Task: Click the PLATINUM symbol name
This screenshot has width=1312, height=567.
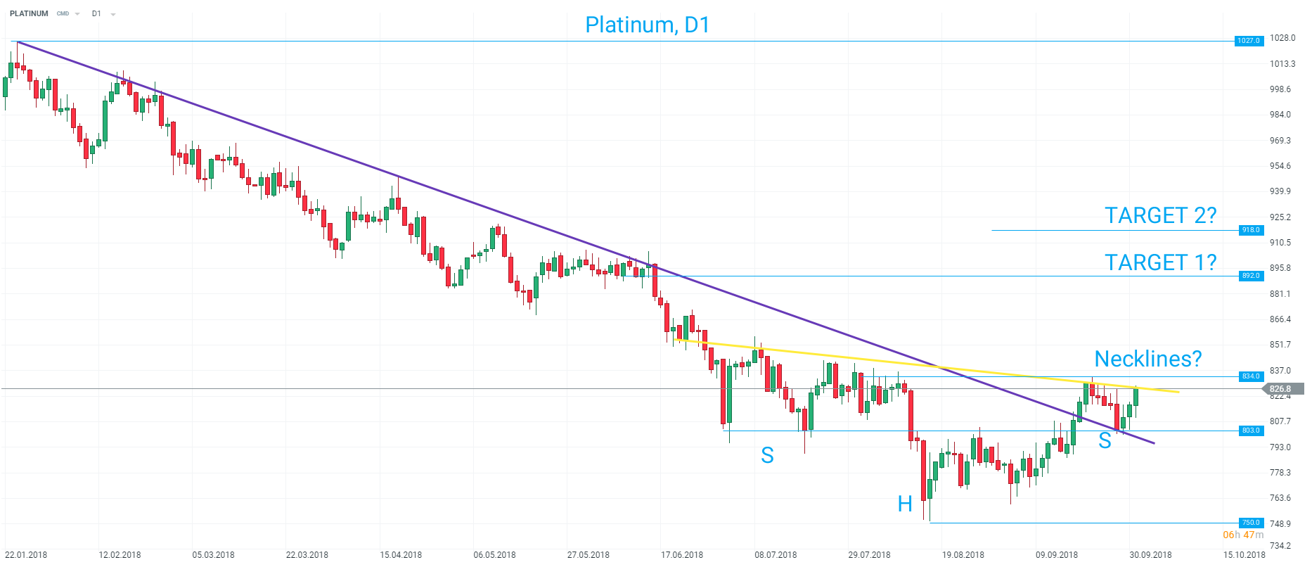Action: click(x=29, y=13)
